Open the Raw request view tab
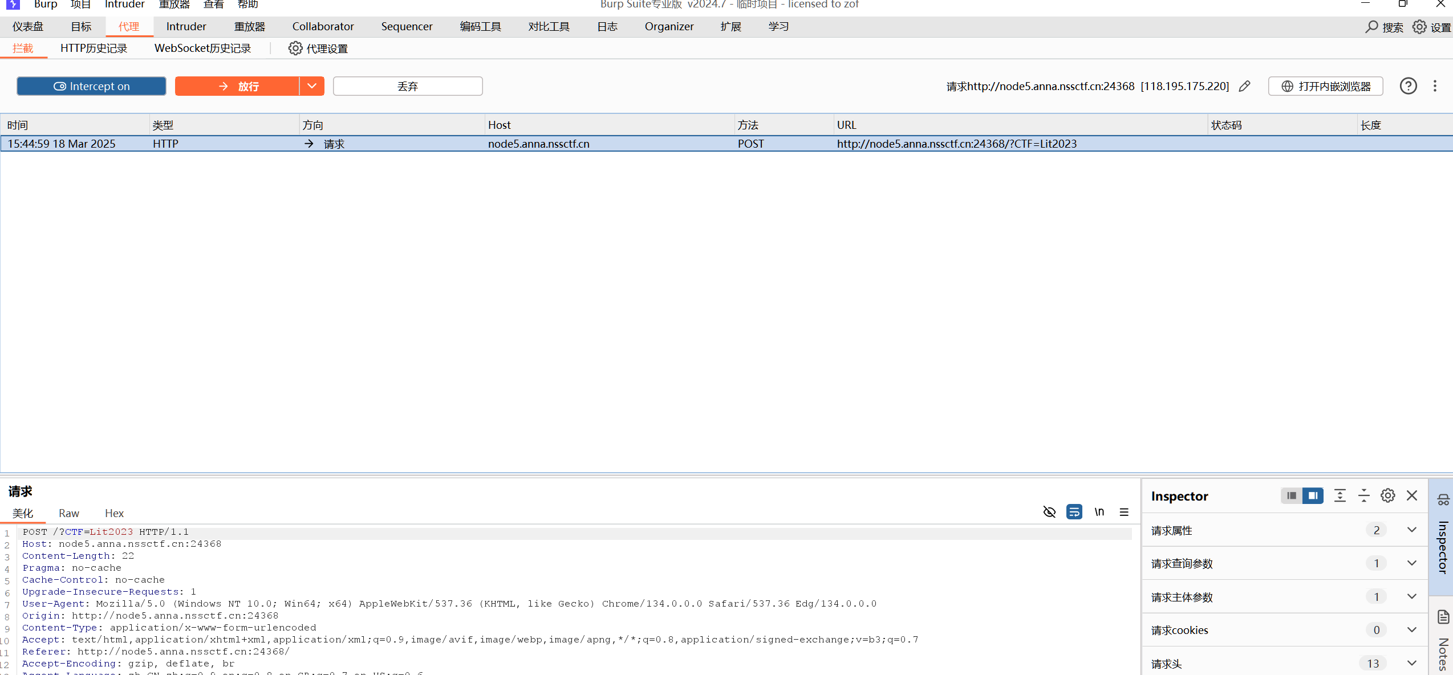Screen dimensions: 1453x675 68,513
